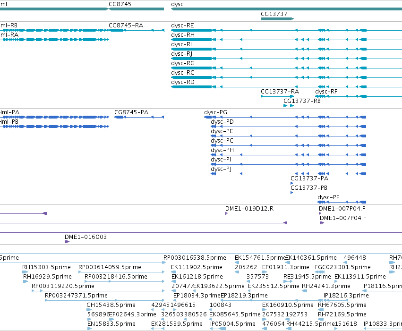The image size is (402, 331).
Task: Select EST GH15438.5prime
Action: coord(111,305)
